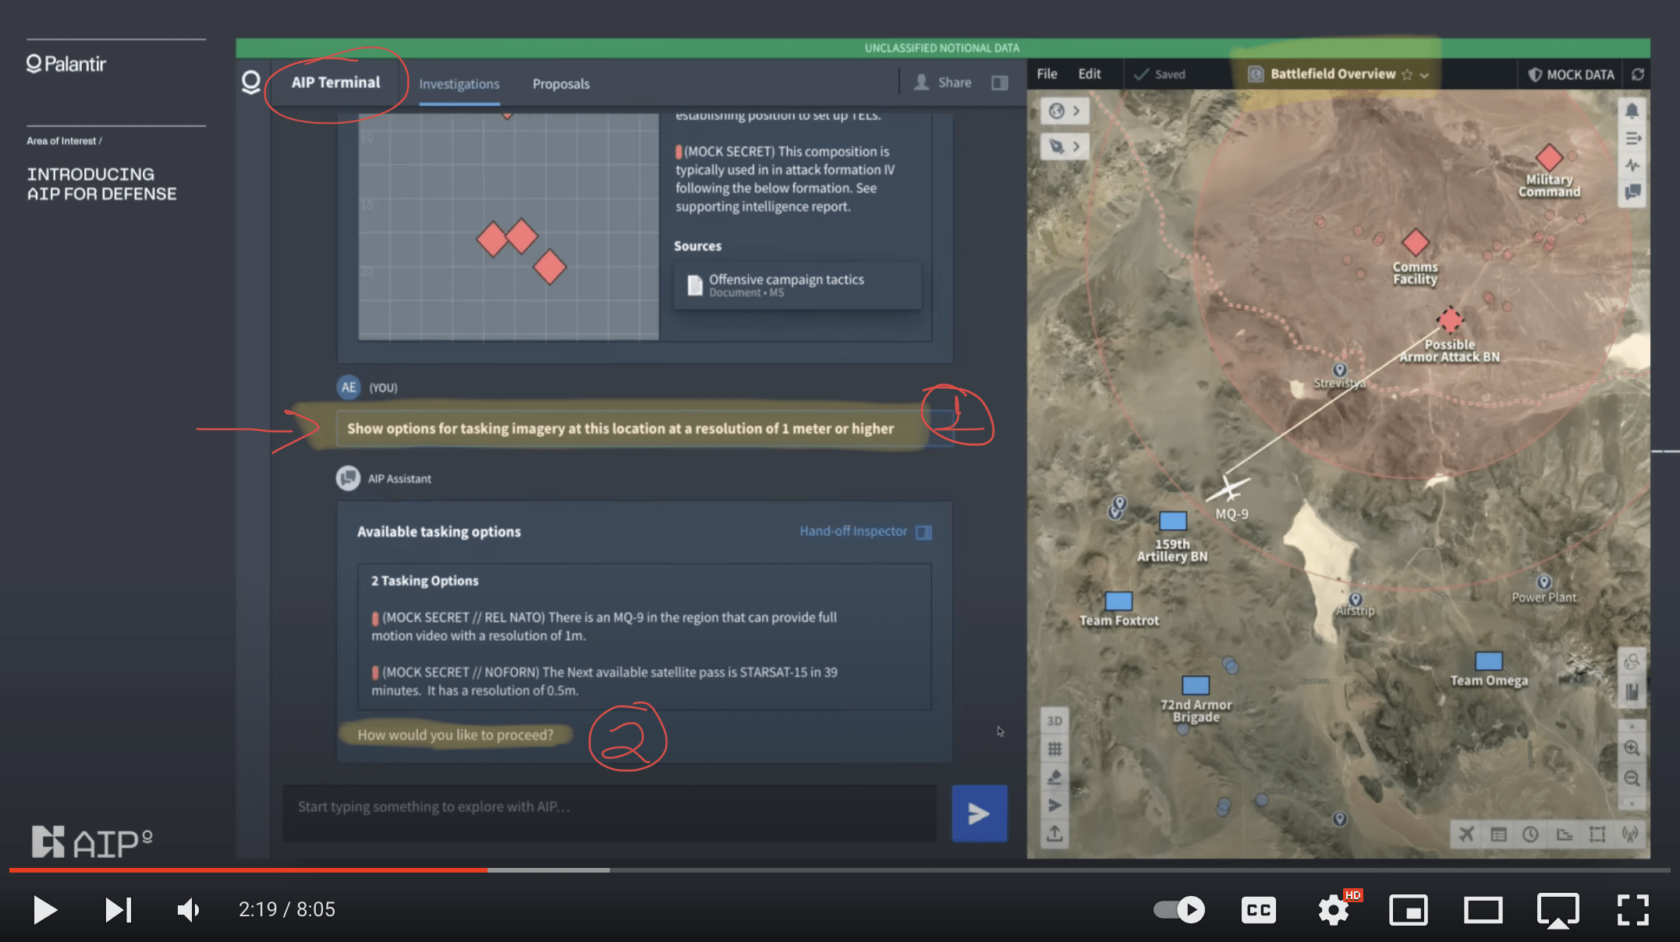Image resolution: width=1680 pixels, height=942 pixels.
Task: Toggle side panel next to Share
Action: tap(1000, 83)
